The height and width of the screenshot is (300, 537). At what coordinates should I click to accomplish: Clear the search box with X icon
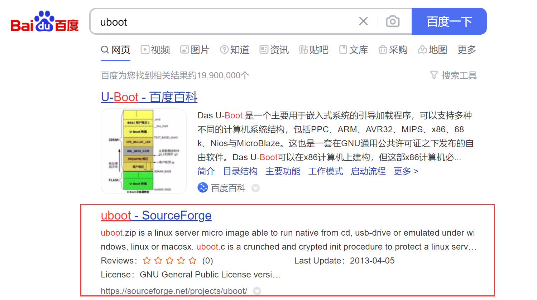[x=363, y=21]
